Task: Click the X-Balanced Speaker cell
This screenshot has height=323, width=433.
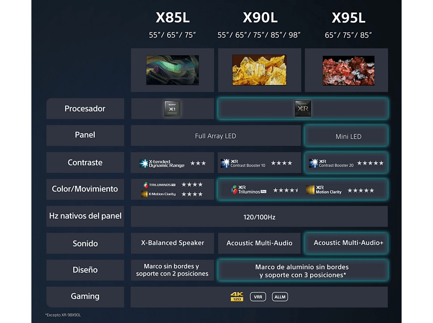Action: coord(172,243)
